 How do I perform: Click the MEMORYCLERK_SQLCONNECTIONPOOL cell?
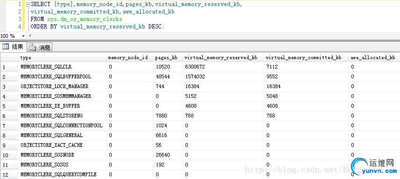(x=62, y=125)
